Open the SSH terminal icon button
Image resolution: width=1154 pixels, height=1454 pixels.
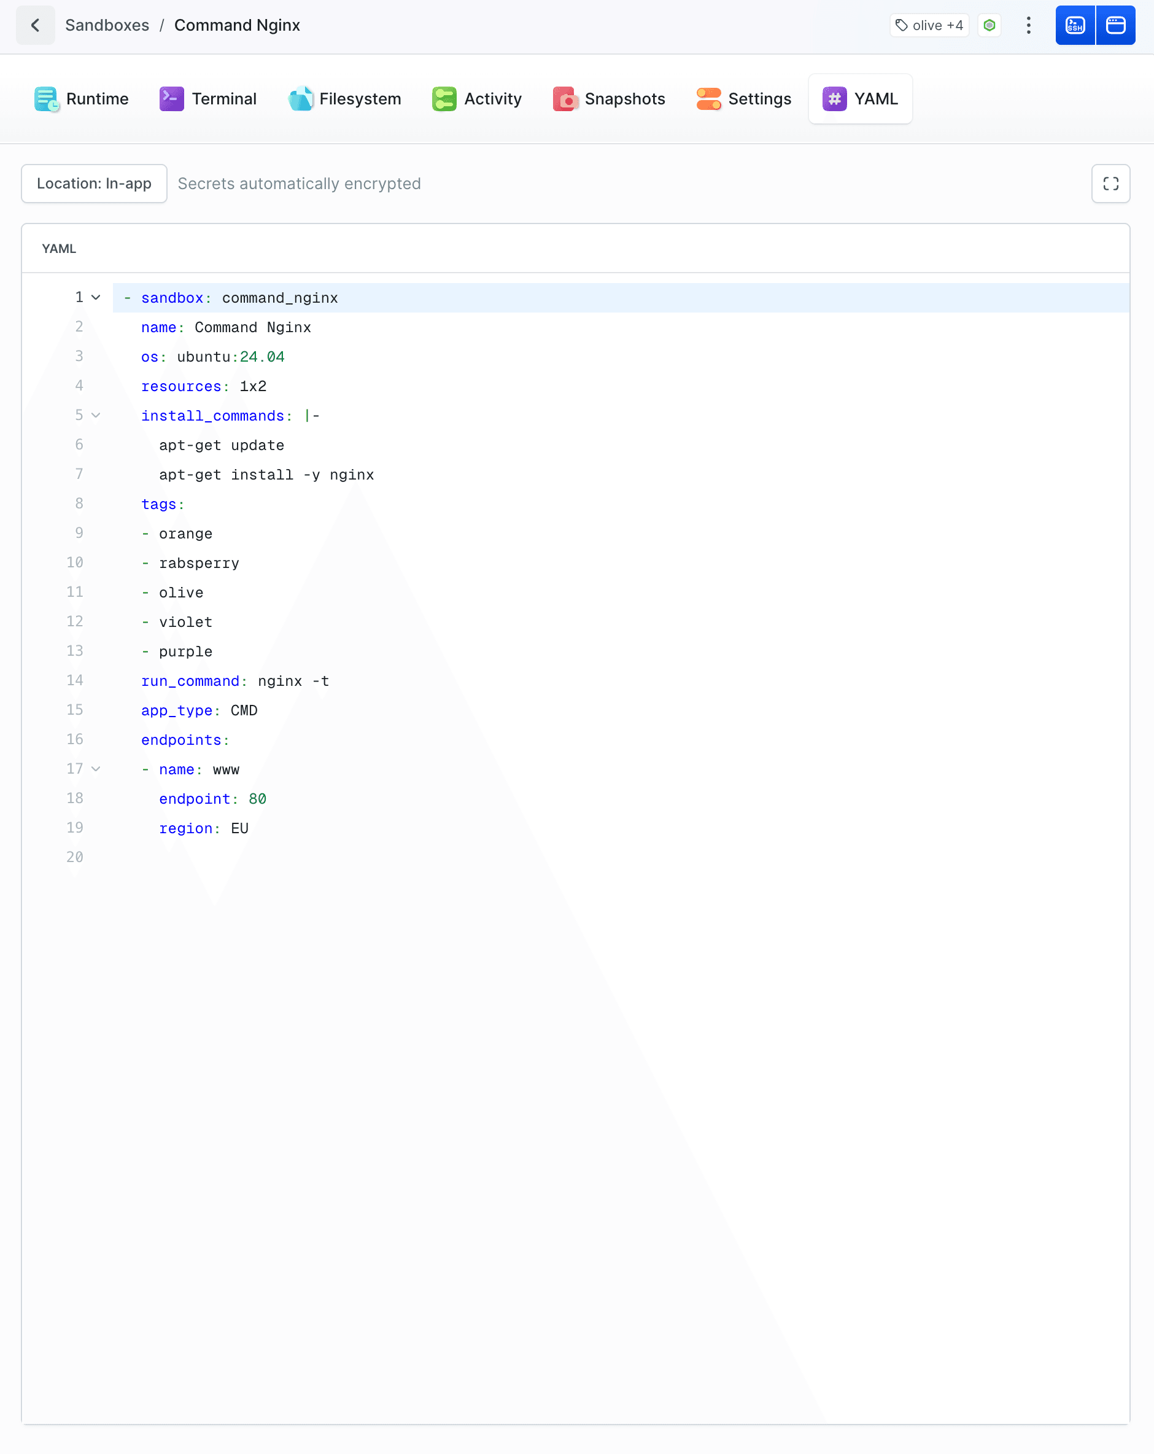(1074, 26)
